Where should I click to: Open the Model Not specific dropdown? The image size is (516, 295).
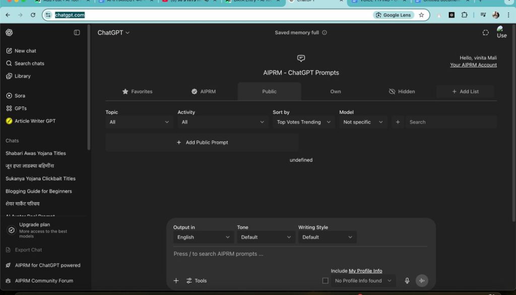click(363, 122)
